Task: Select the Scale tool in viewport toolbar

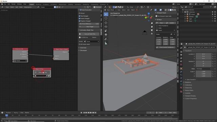Action: 106,31
